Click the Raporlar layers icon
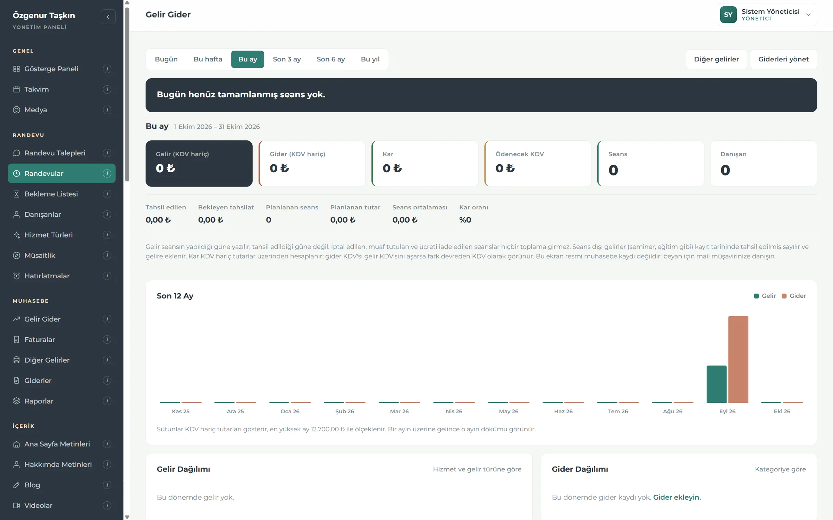The width and height of the screenshot is (833, 520). (16, 401)
